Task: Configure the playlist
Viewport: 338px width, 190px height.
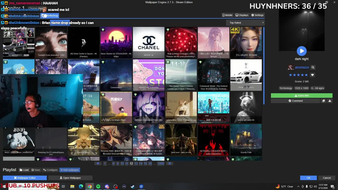Action: 50,170
